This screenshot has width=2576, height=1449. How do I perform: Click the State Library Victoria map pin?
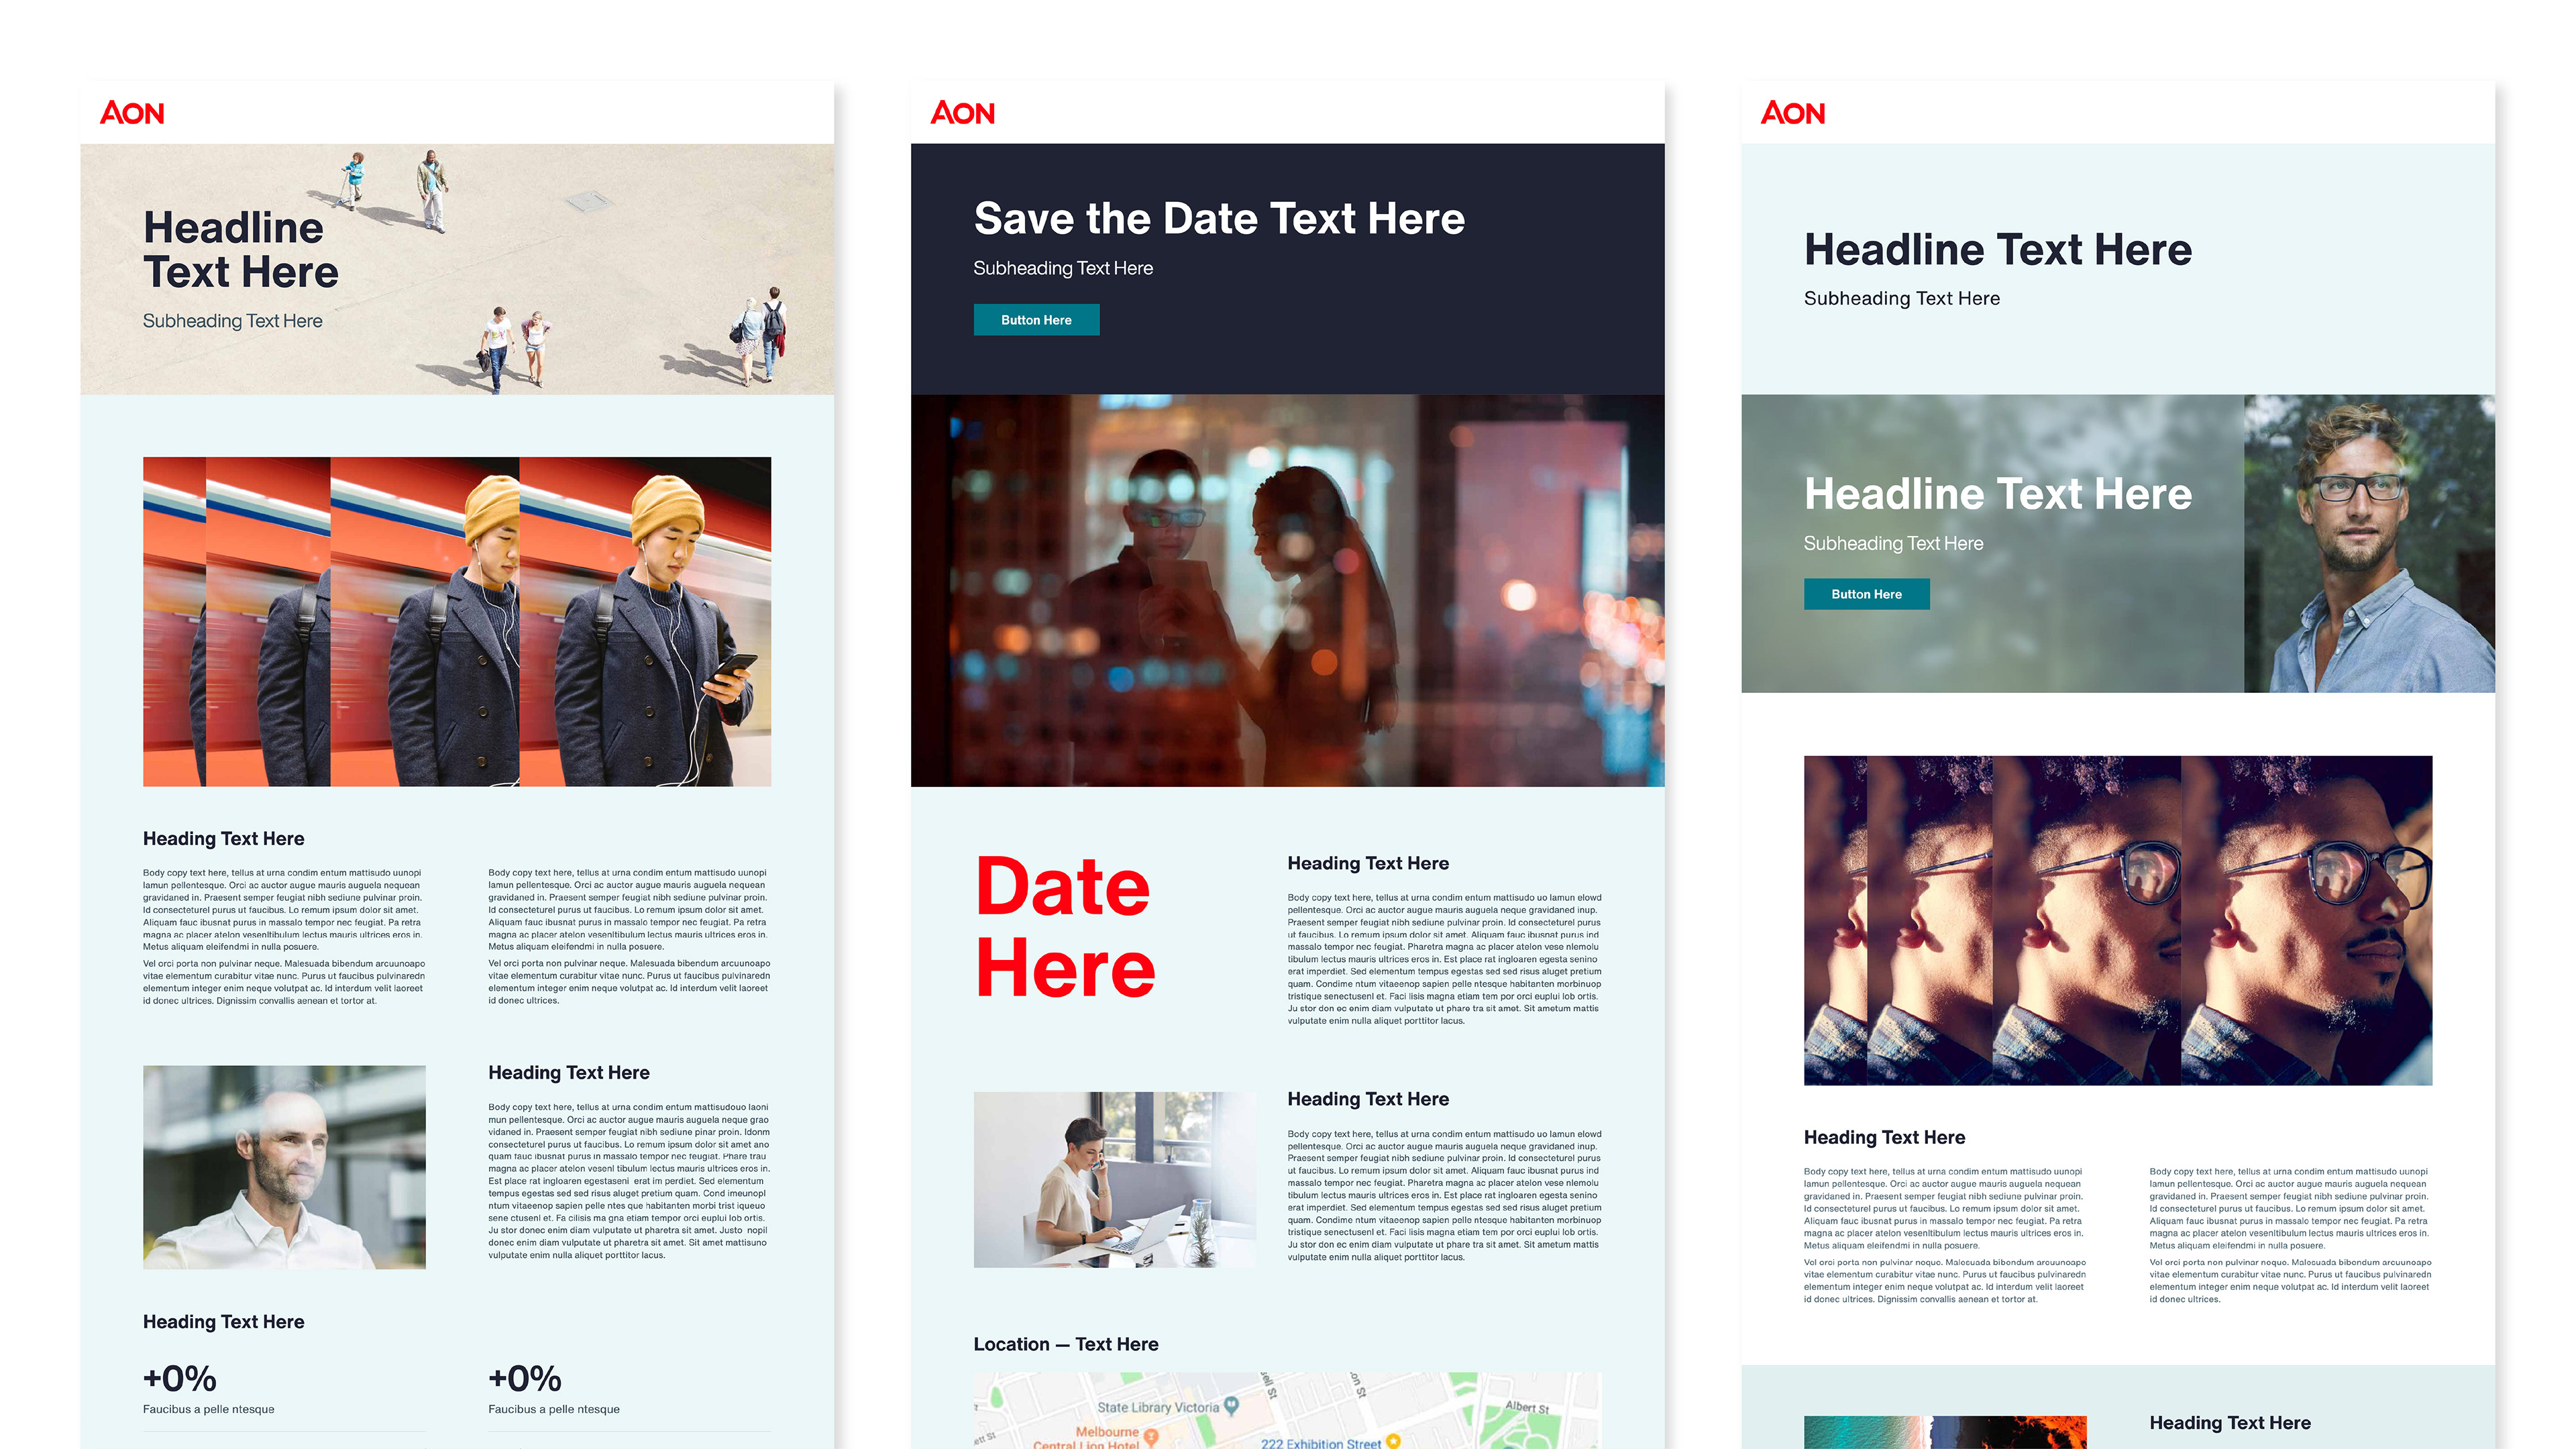pos(1232,1405)
